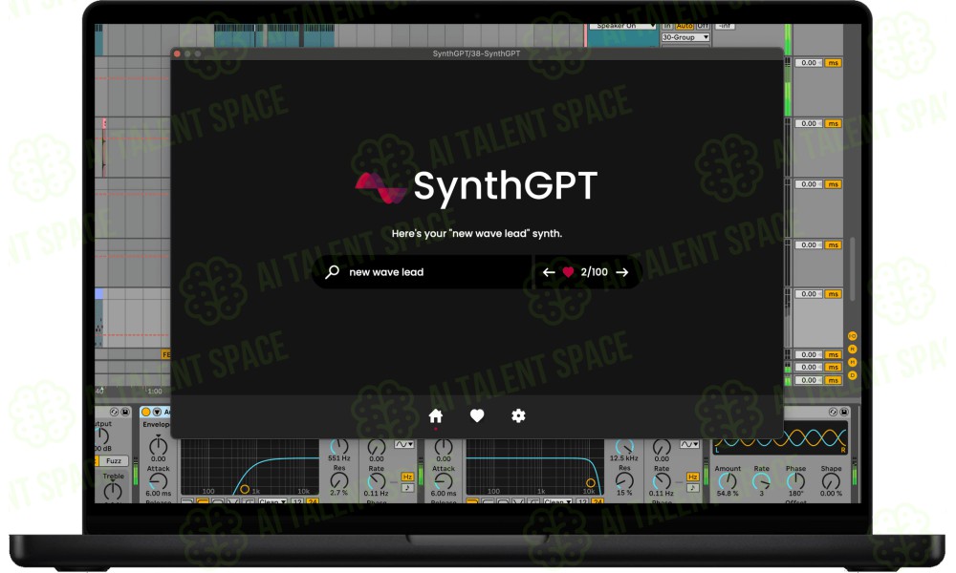Click Res knob showing 2.7 %

click(x=339, y=480)
